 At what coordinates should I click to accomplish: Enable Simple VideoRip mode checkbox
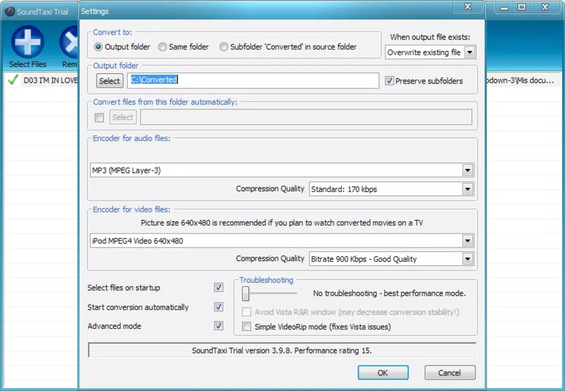247,327
